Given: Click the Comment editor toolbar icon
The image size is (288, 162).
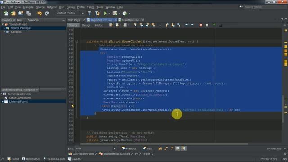Looking at the screenshot, I should click(214, 25).
